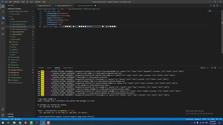Screen dimensions: 223x125
Task: Open the Help menu
Action: (x=44, y=2)
